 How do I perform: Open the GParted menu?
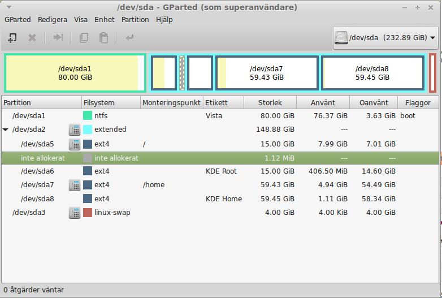point(18,19)
